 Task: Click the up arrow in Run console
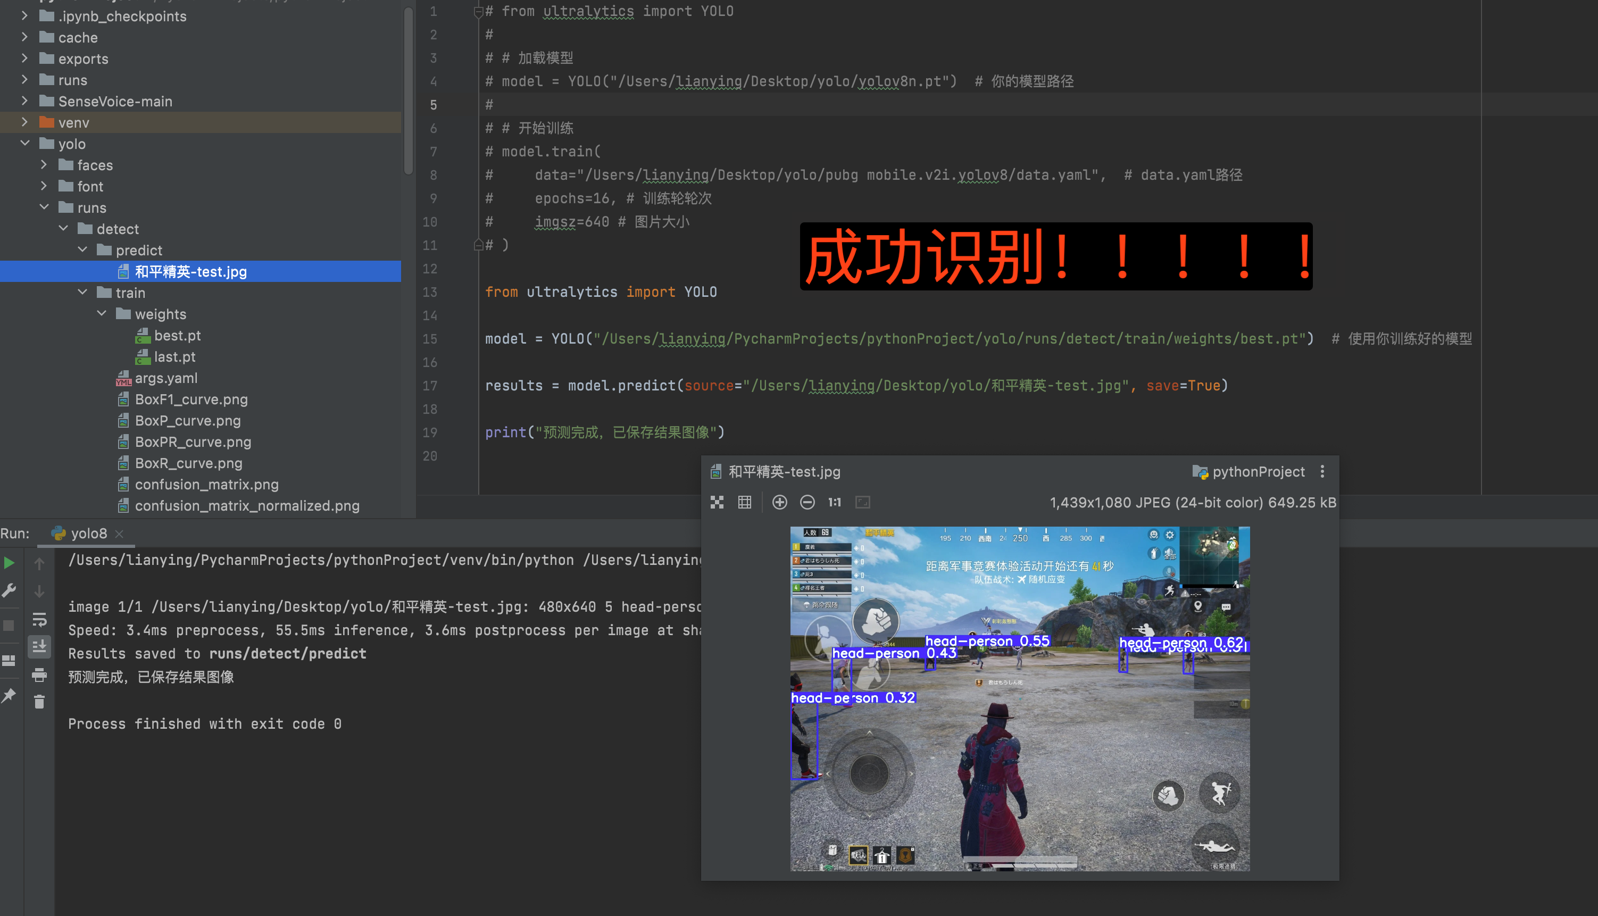[x=39, y=564]
